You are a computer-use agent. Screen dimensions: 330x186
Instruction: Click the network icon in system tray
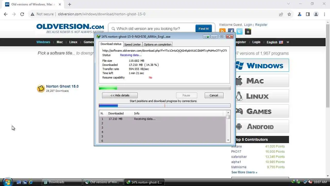pyautogui.click(x=305, y=182)
